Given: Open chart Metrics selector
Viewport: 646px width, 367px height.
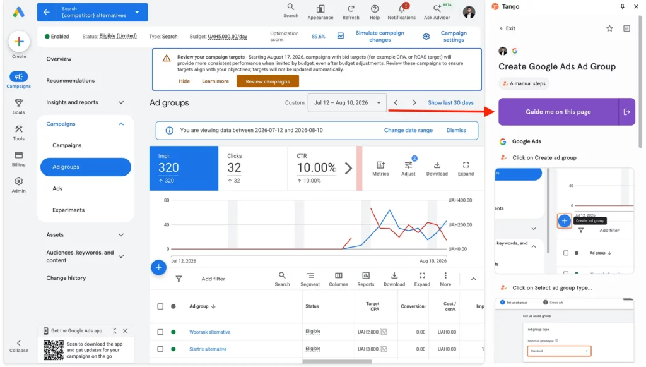Looking at the screenshot, I should coord(380,169).
